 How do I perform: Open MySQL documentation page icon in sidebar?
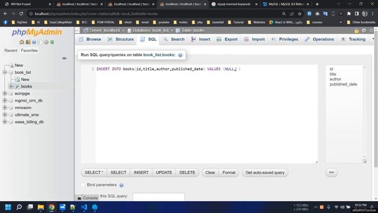click(x=40, y=42)
